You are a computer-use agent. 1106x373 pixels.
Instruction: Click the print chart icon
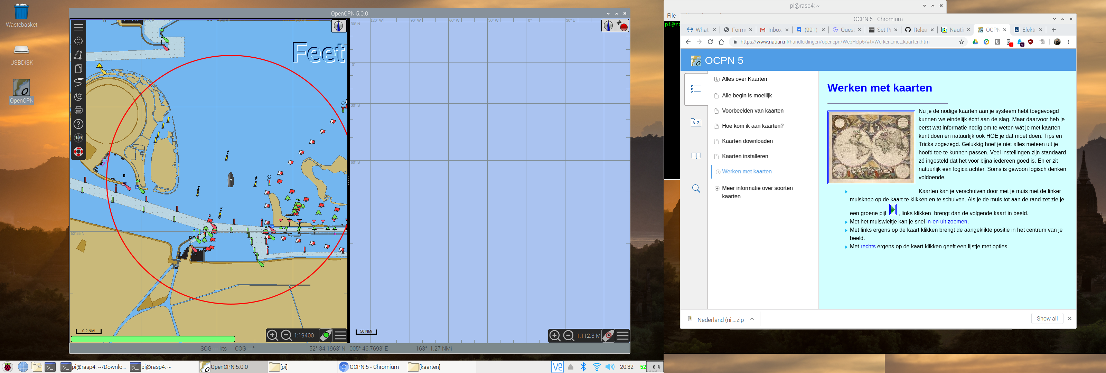(78, 110)
